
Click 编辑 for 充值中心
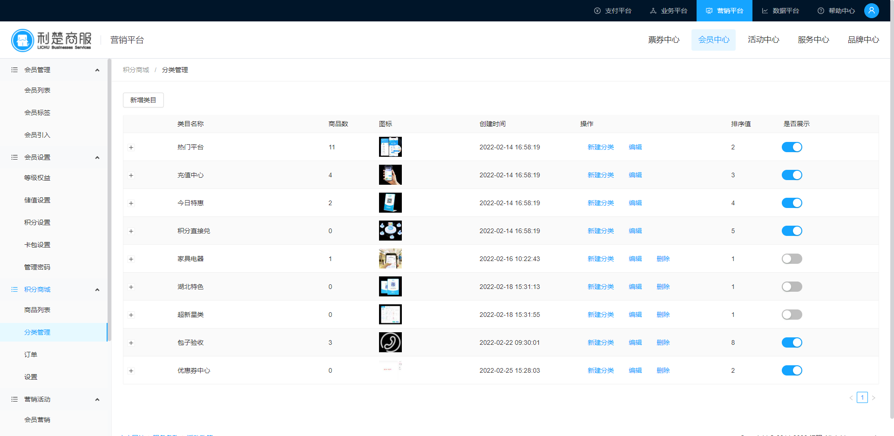[635, 175]
